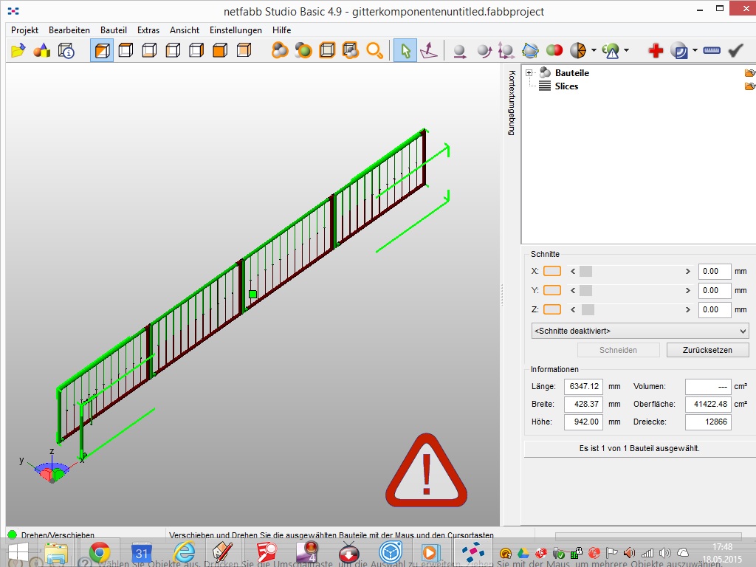Viewport: 756px width, 567px height.
Task: Click the part info cube icon
Action: [x=66, y=50]
